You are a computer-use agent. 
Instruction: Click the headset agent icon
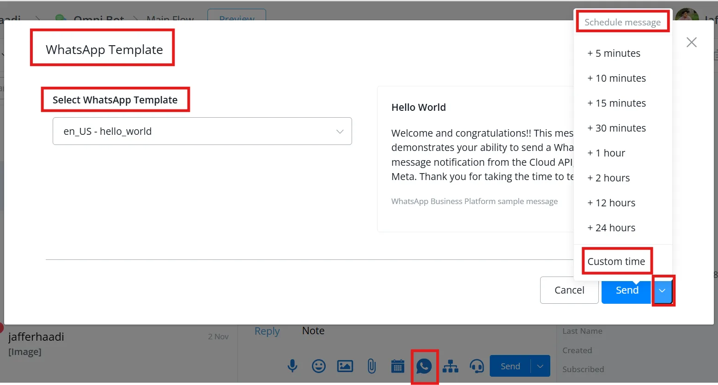point(477,366)
